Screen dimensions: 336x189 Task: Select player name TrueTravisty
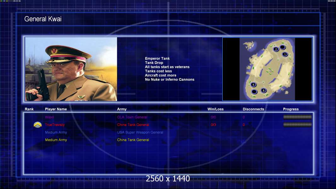[55, 125]
